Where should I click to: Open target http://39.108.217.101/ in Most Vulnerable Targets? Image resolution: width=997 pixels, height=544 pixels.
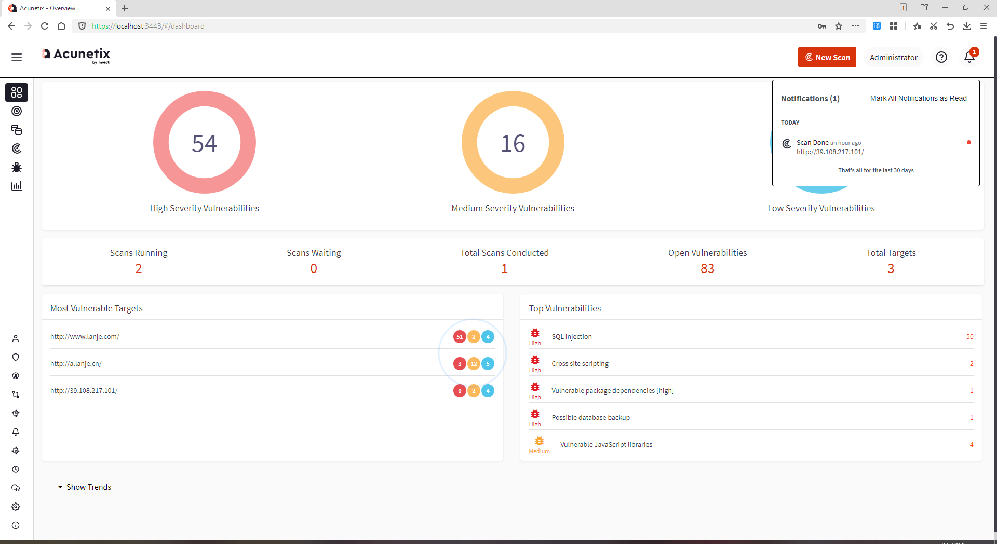click(84, 390)
